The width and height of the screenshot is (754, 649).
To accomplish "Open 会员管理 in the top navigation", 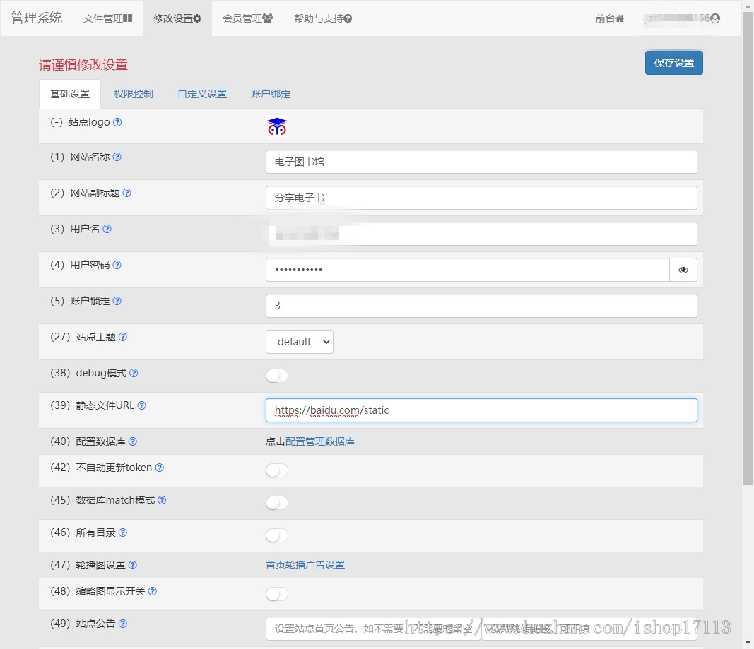I will (x=247, y=18).
